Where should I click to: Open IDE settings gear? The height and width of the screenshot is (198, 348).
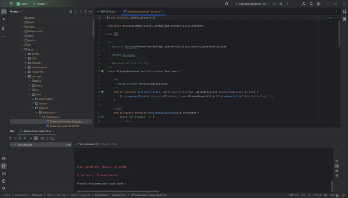(319, 4)
